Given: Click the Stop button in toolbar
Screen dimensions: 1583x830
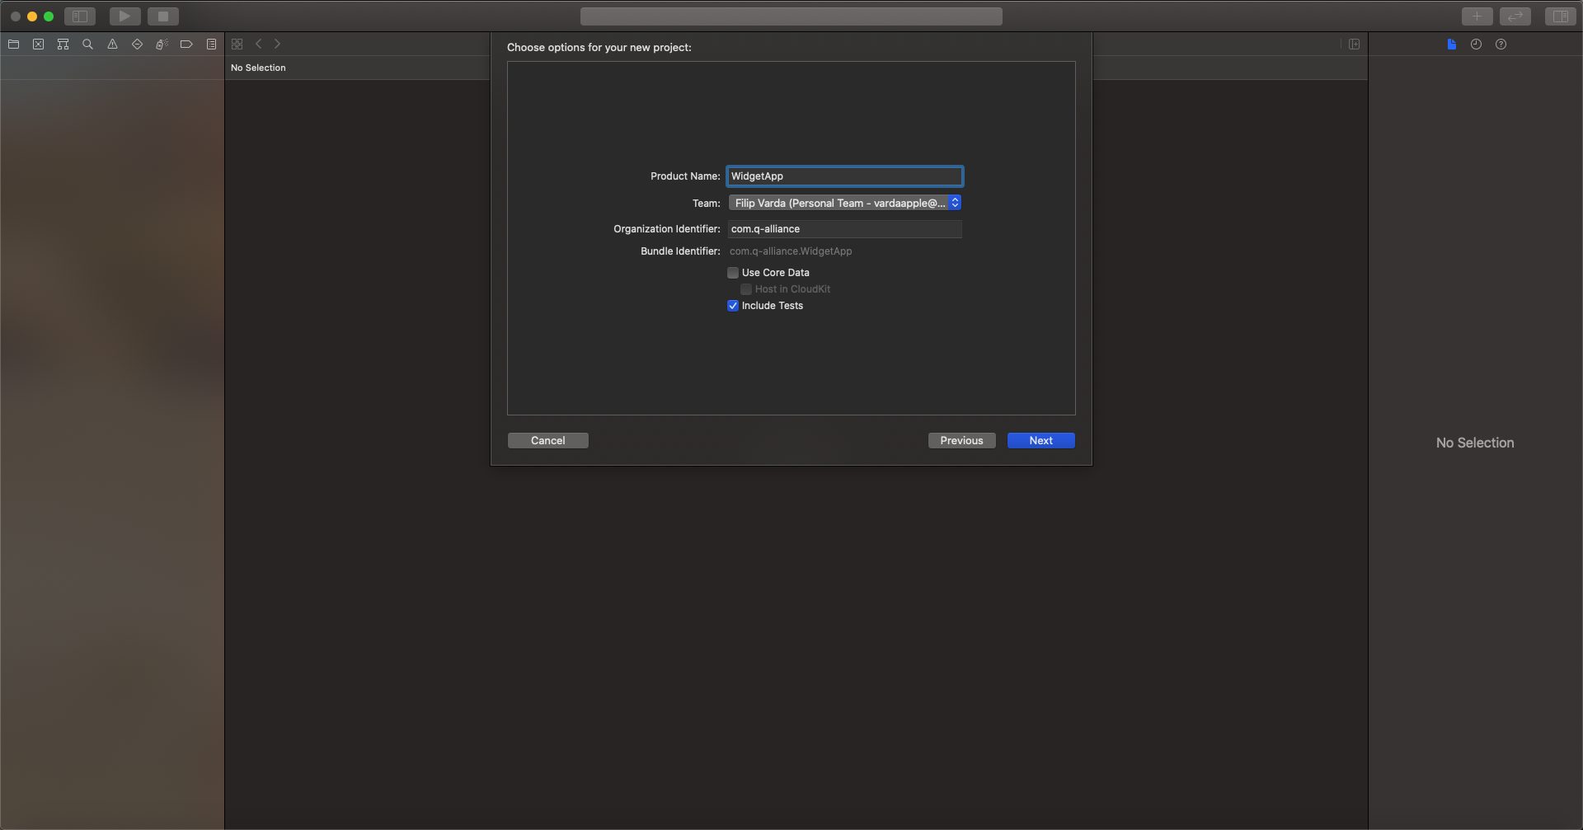Looking at the screenshot, I should click(x=163, y=16).
